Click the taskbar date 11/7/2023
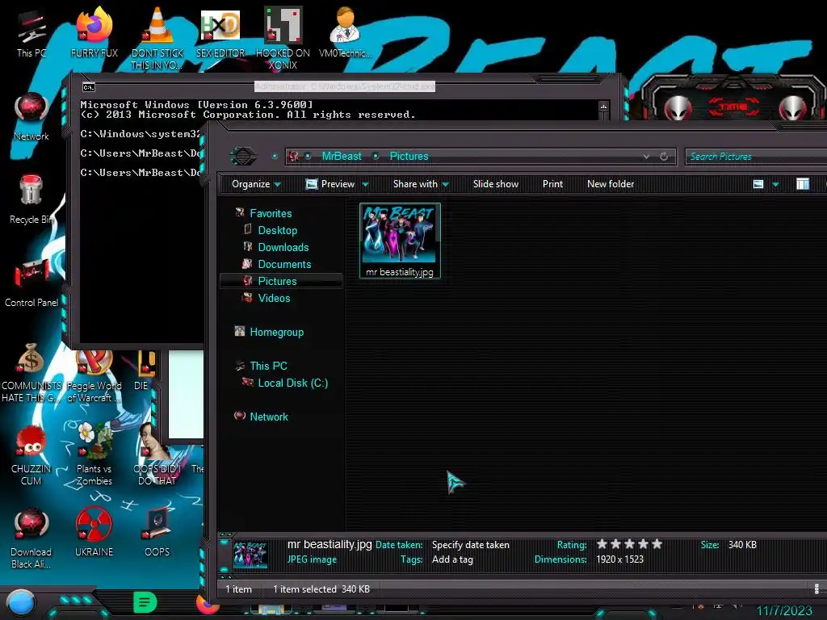Screen dimensions: 827x620 (784, 610)
